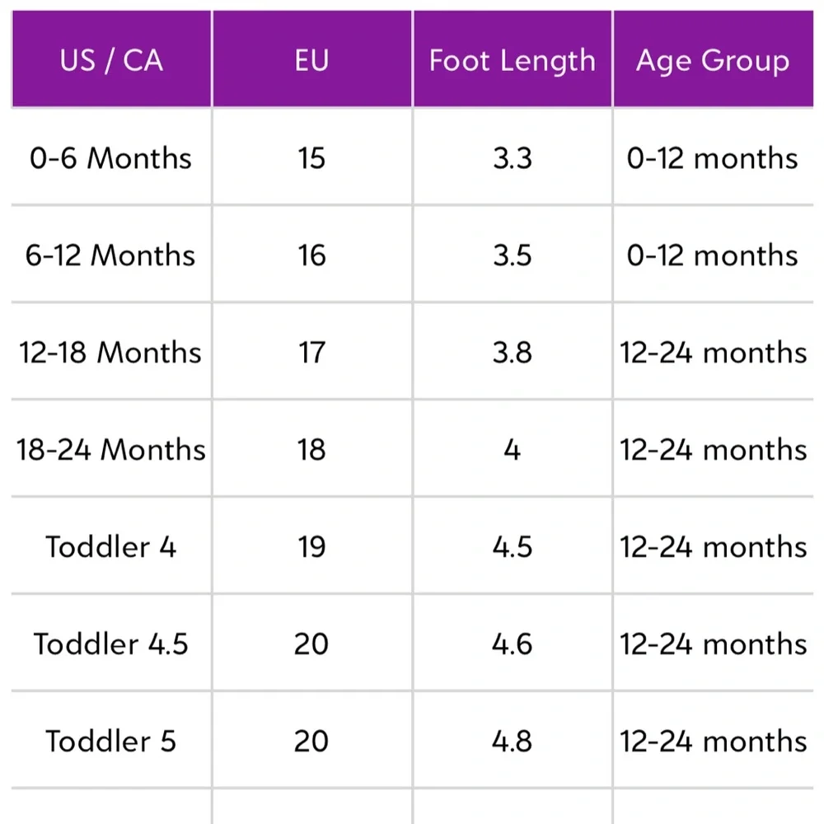
Task: Click the EU column header
Action: coord(312,59)
